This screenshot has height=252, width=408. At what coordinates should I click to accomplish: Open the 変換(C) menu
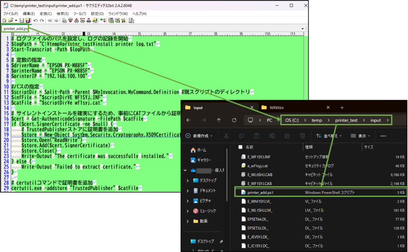pos(46,14)
